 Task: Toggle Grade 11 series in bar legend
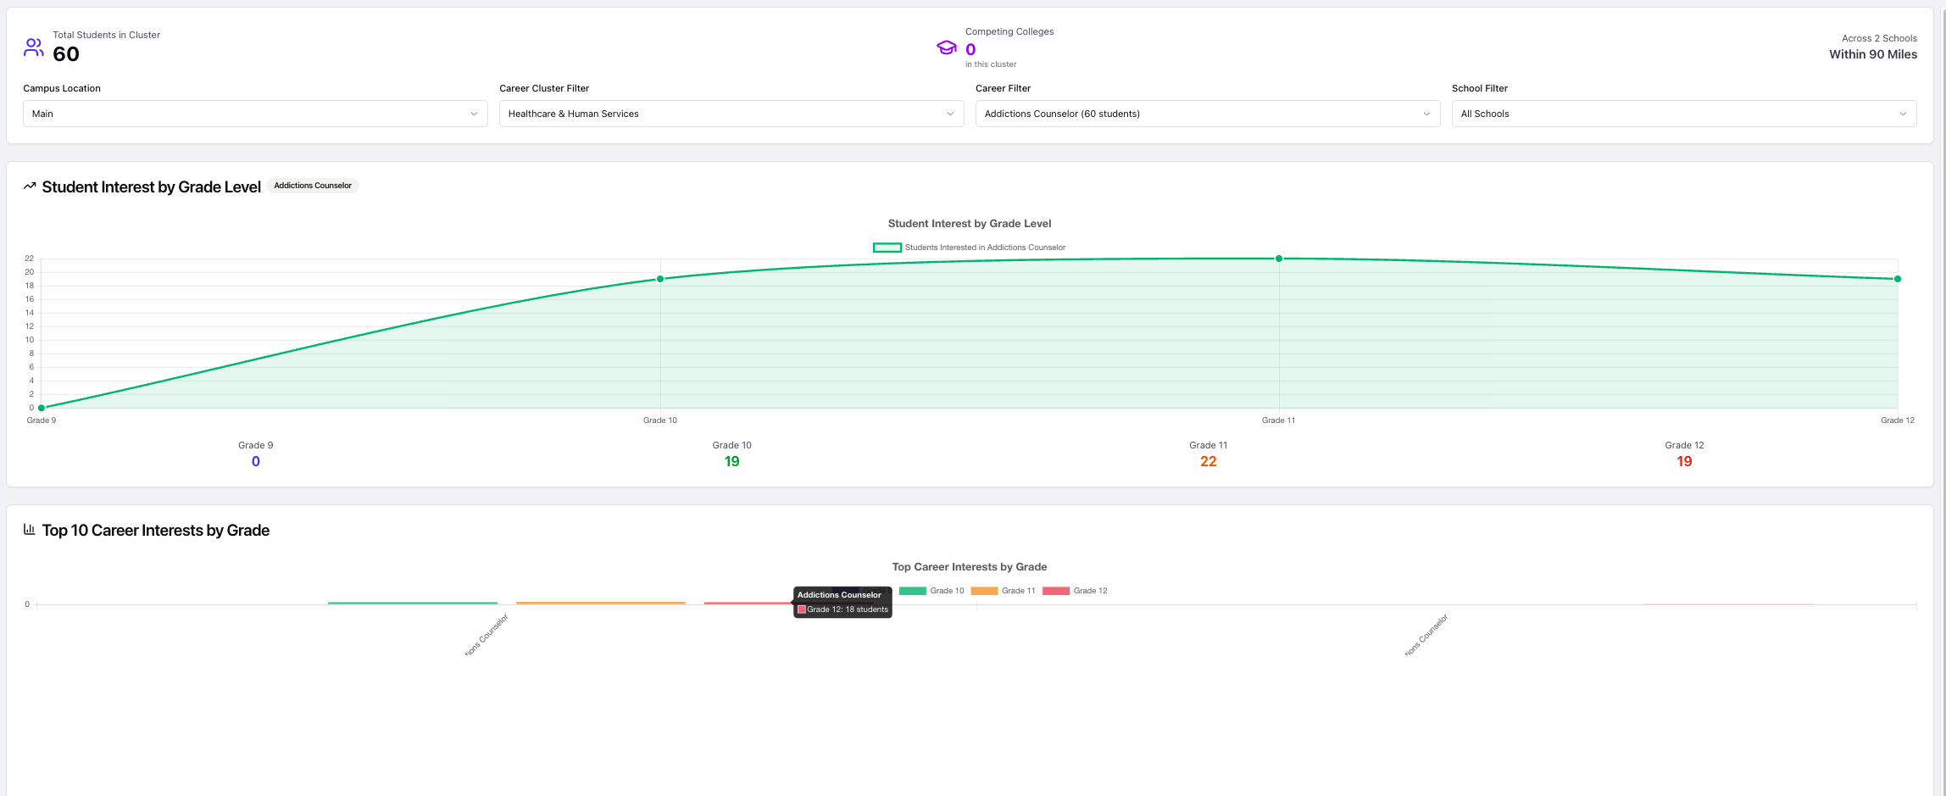1004,591
